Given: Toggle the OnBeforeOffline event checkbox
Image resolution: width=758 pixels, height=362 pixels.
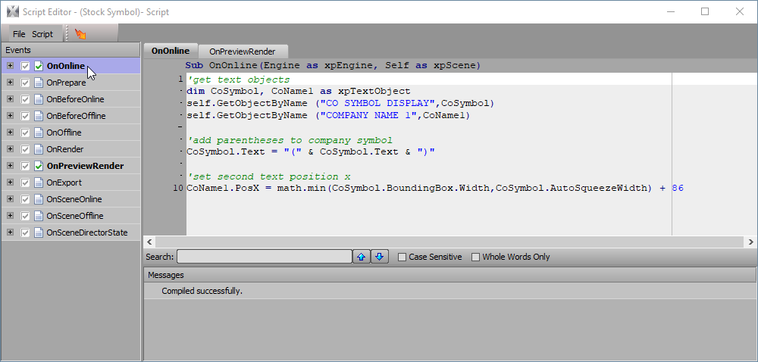Looking at the screenshot, I should (26, 116).
